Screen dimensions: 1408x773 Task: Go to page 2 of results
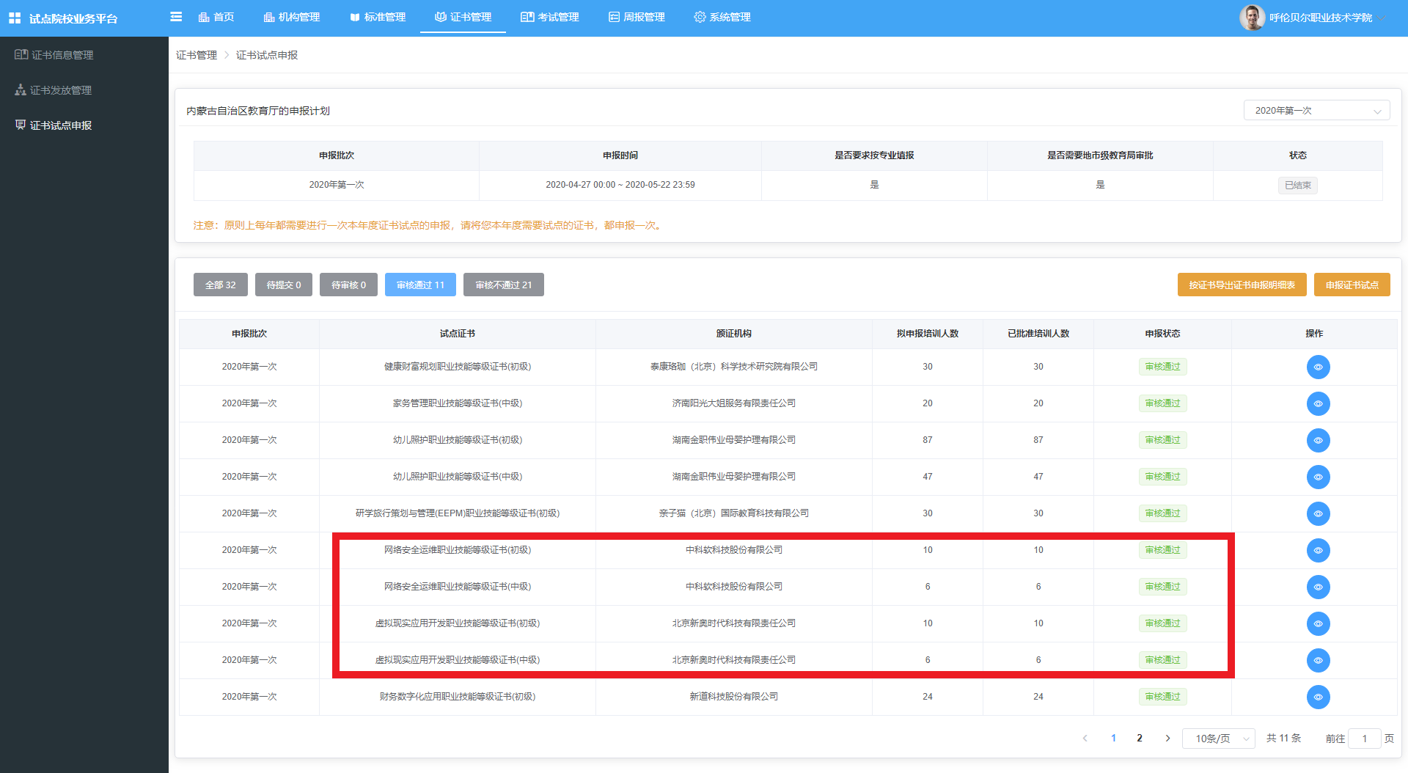coord(1140,739)
